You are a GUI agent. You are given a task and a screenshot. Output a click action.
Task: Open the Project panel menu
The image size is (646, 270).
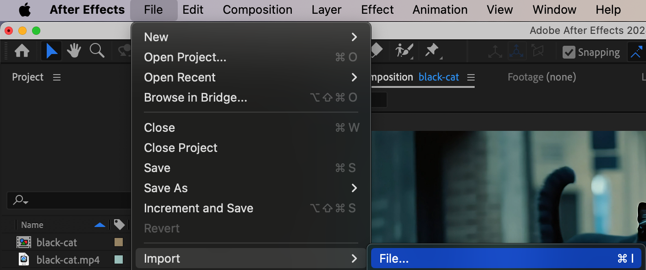pyautogui.click(x=57, y=77)
